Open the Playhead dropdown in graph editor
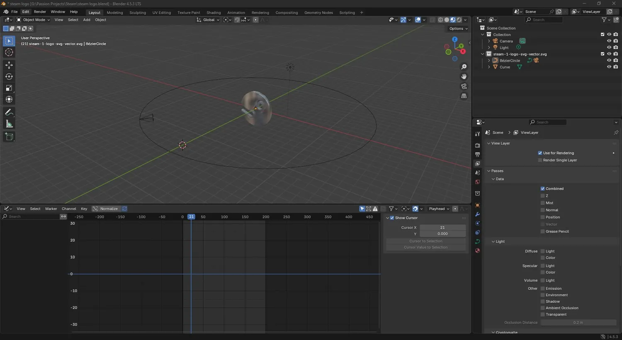 pyautogui.click(x=439, y=209)
